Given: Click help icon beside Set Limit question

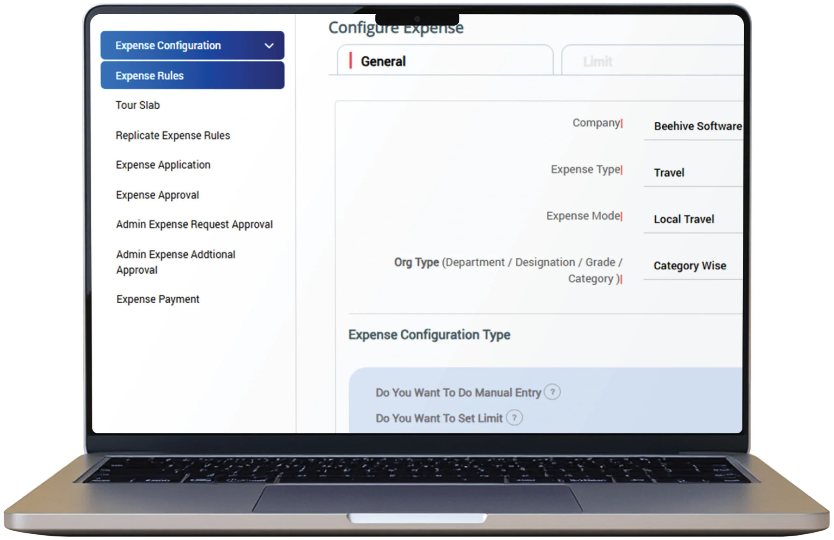Looking at the screenshot, I should pos(514,418).
